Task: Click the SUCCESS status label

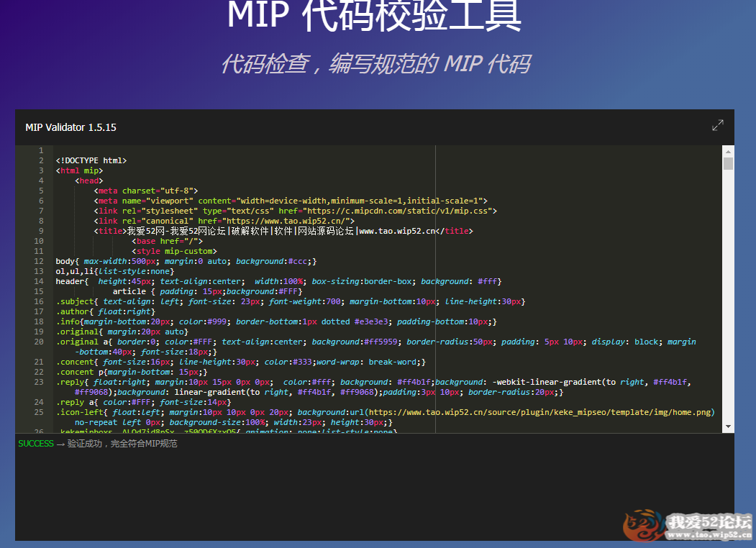Action: tap(36, 444)
